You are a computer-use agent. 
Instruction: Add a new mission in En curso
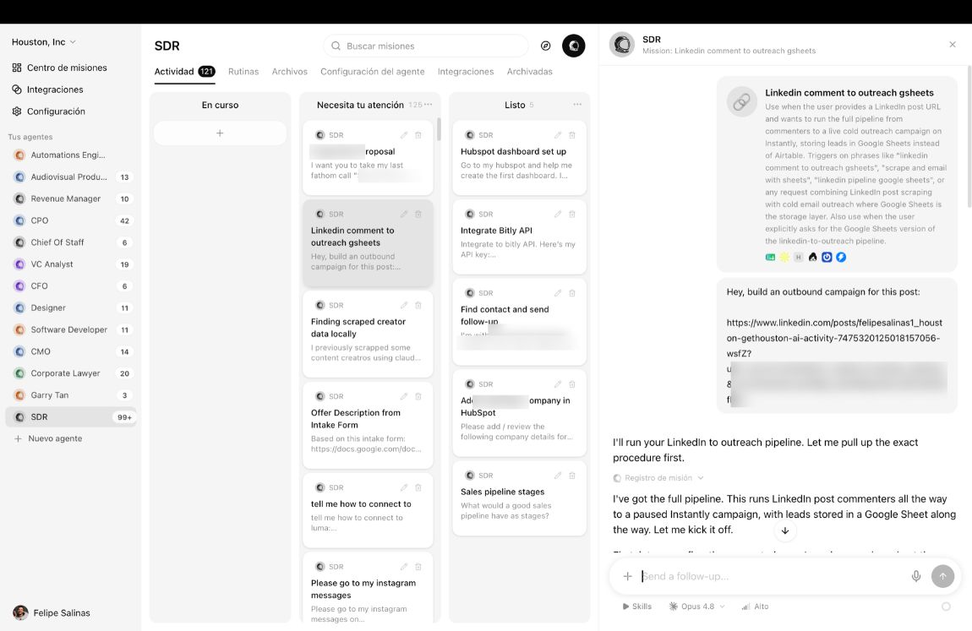(x=220, y=133)
